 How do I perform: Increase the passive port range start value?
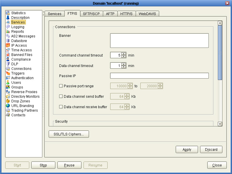pos(130,84)
